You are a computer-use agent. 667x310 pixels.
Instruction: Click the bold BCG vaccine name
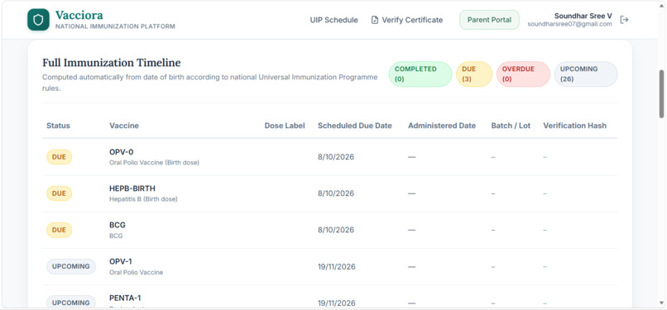click(x=118, y=225)
